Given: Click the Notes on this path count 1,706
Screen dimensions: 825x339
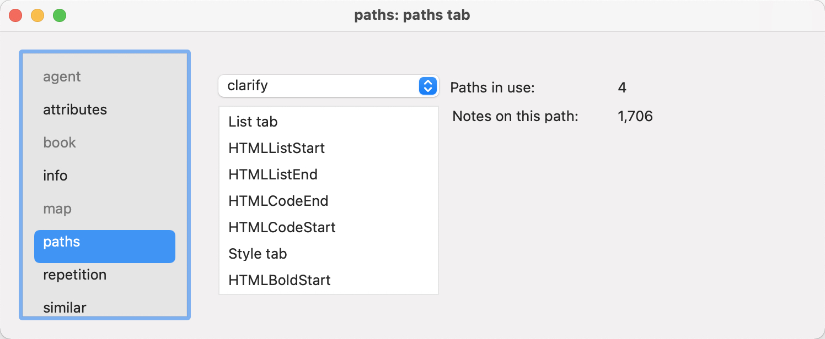Looking at the screenshot, I should tap(635, 116).
